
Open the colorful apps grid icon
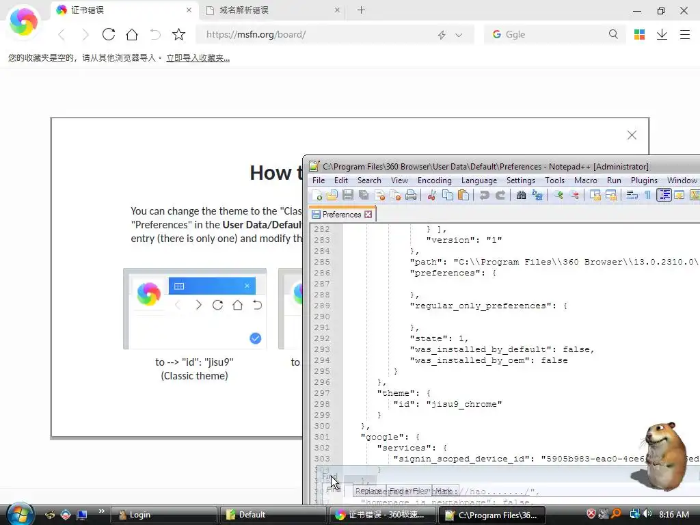click(x=639, y=34)
